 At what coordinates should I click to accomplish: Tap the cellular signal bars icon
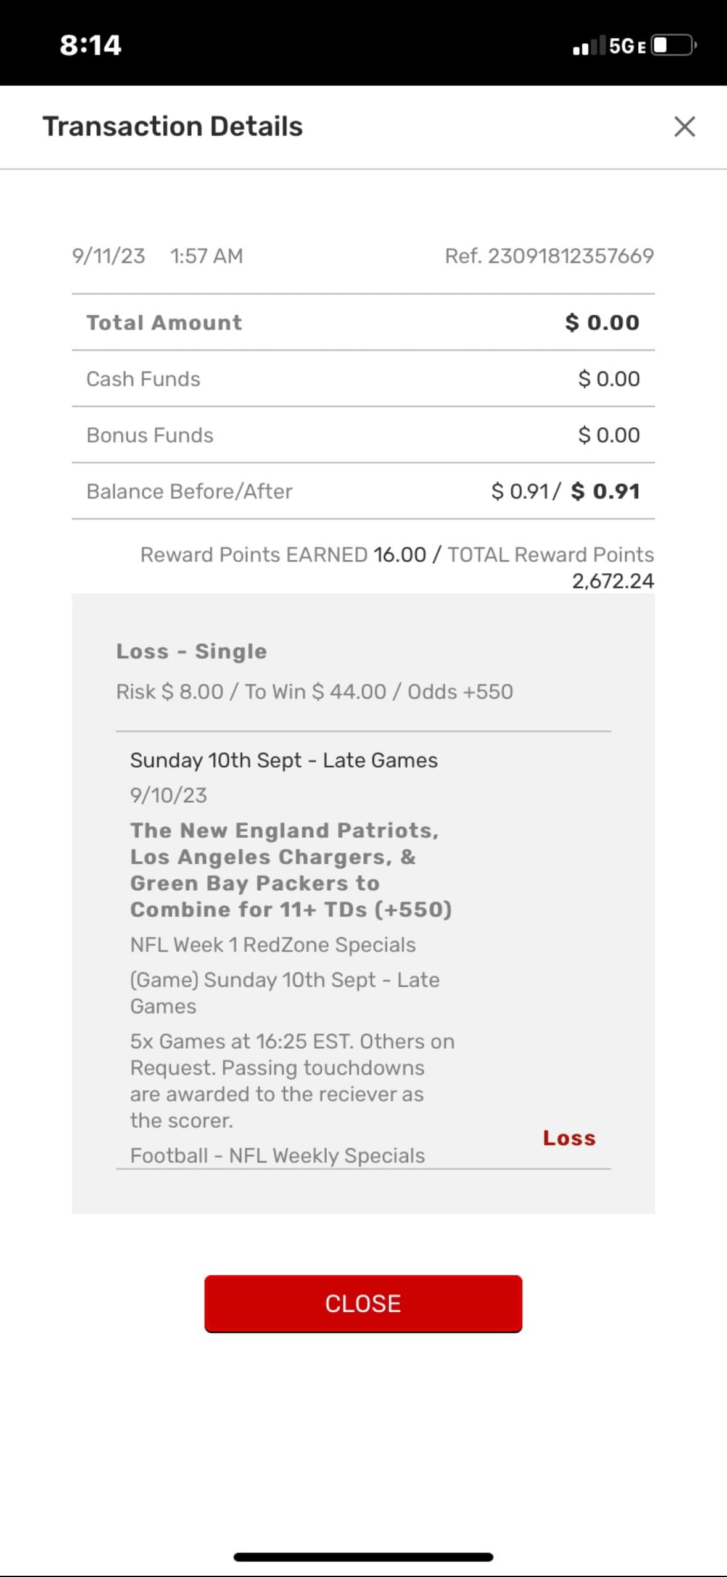588,46
